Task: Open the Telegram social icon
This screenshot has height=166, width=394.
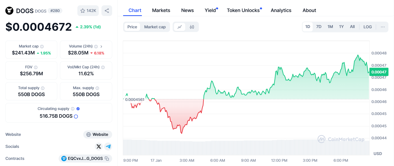Action: click(108, 147)
